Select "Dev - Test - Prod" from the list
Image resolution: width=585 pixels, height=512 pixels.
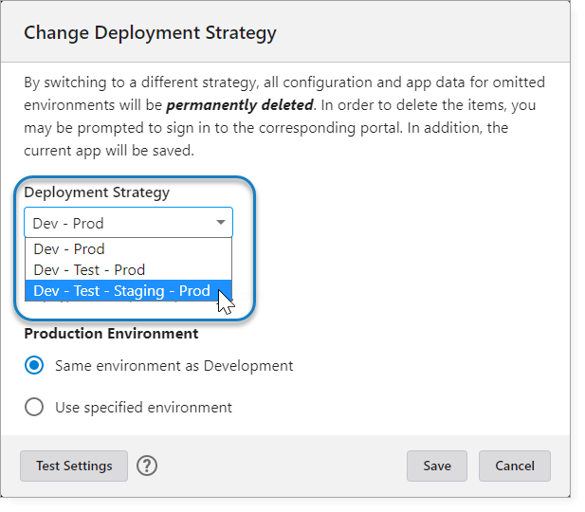89,270
